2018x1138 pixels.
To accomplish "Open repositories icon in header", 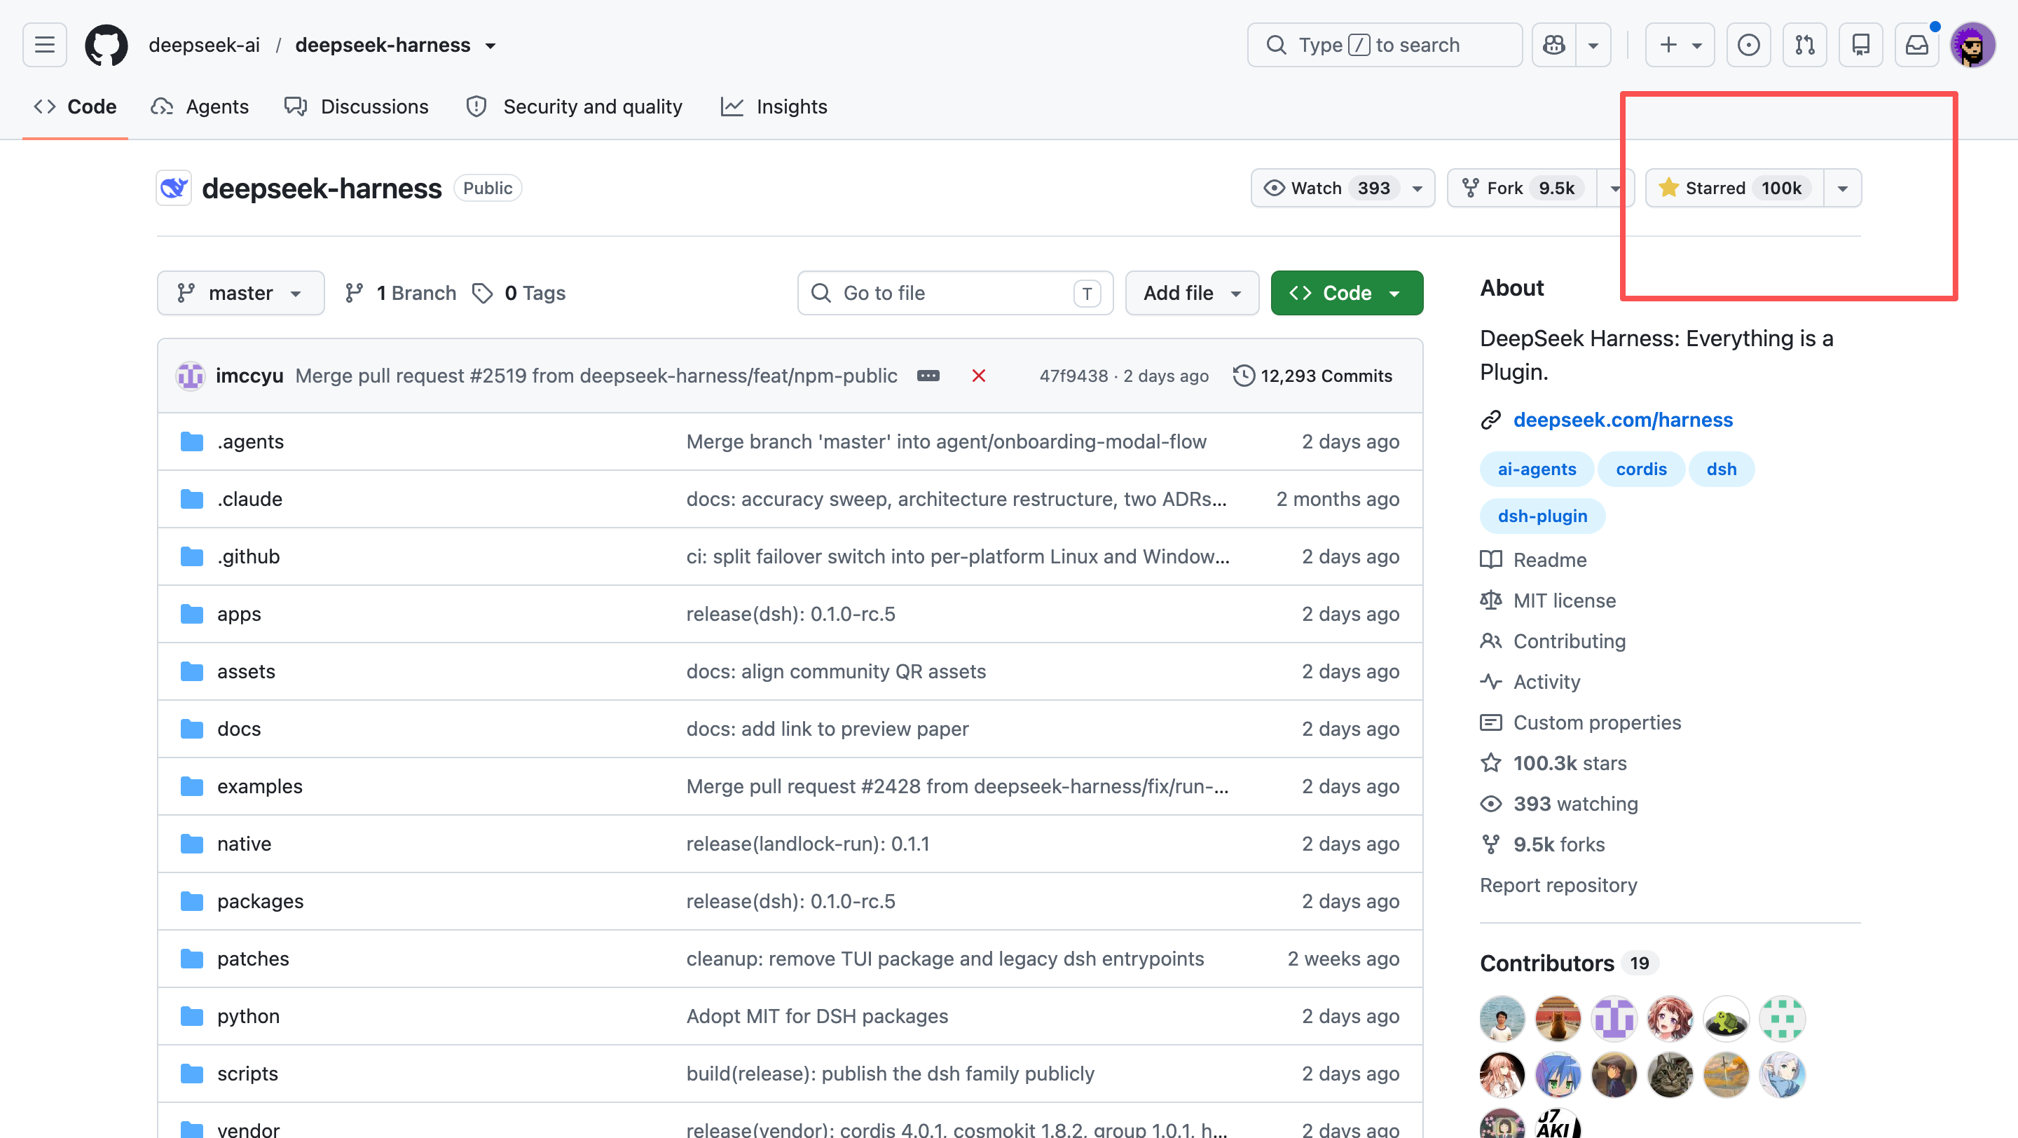I will (x=1861, y=45).
